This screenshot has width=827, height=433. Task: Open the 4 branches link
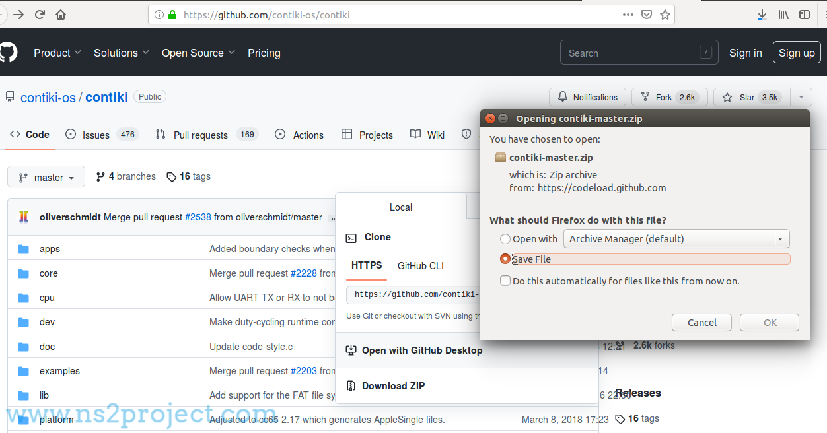click(x=126, y=176)
